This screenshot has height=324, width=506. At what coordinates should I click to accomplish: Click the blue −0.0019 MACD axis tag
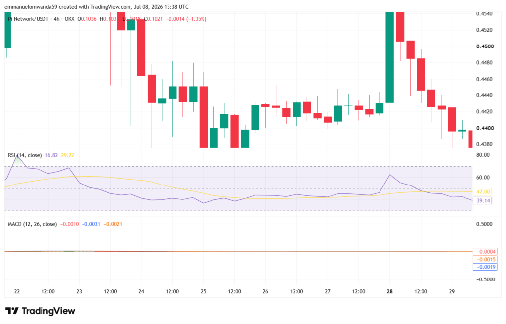[485, 267]
